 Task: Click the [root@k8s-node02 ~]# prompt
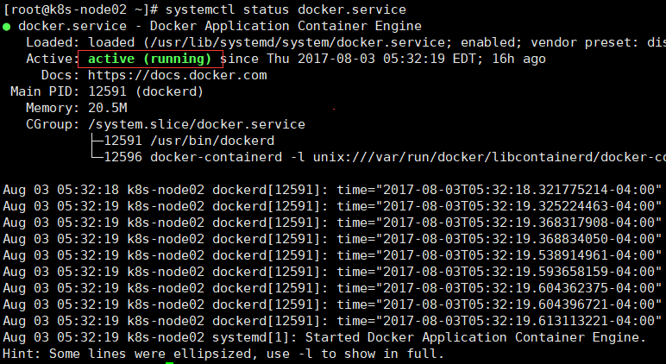click(x=80, y=9)
